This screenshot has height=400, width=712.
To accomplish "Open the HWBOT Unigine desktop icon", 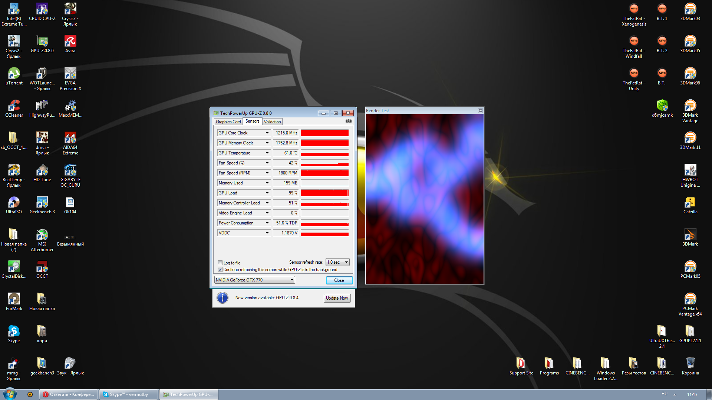I will 690,170.
